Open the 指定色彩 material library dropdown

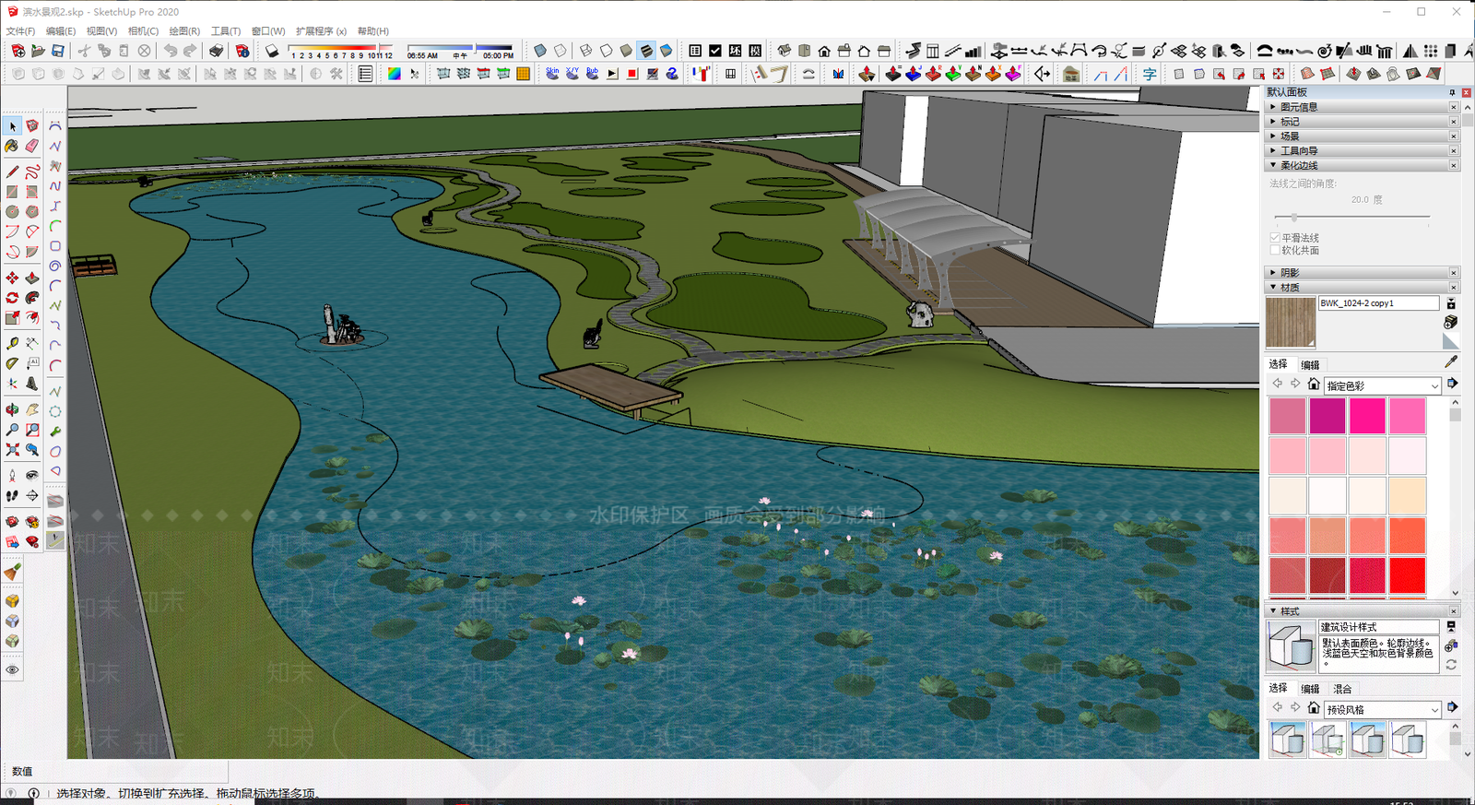coord(1382,385)
